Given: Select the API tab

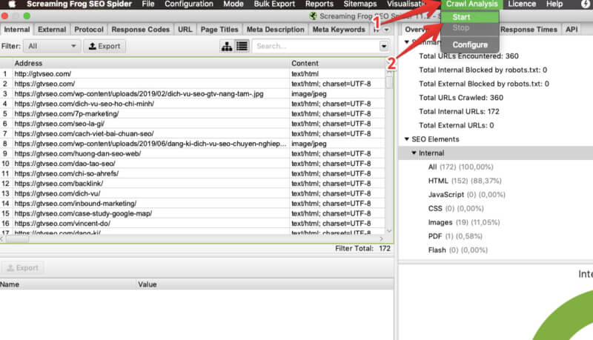Looking at the screenshot, I should click(572, 30).
